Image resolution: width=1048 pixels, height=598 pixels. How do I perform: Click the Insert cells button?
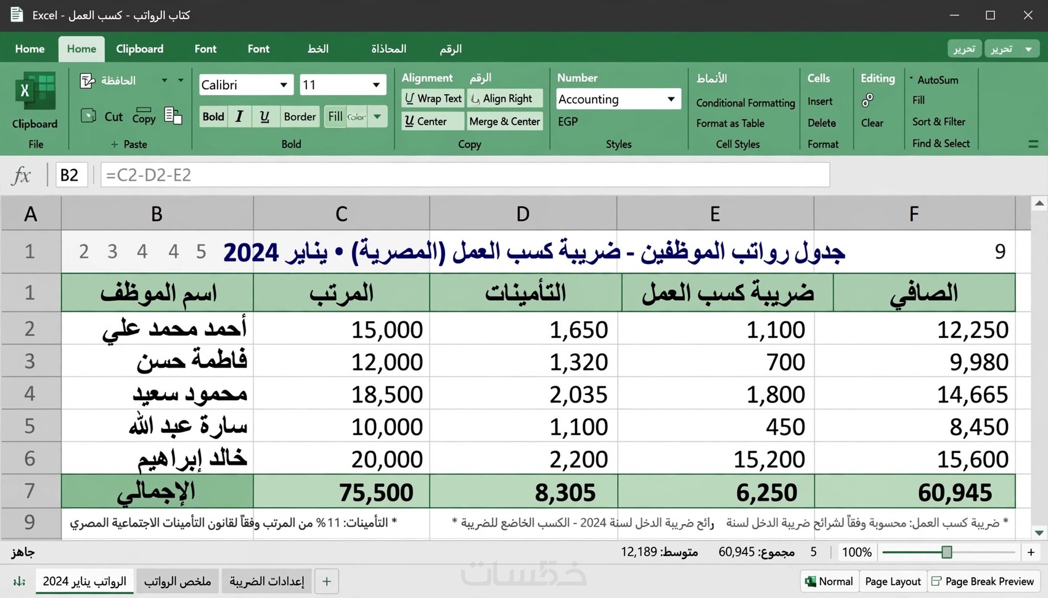coord(820,101)
